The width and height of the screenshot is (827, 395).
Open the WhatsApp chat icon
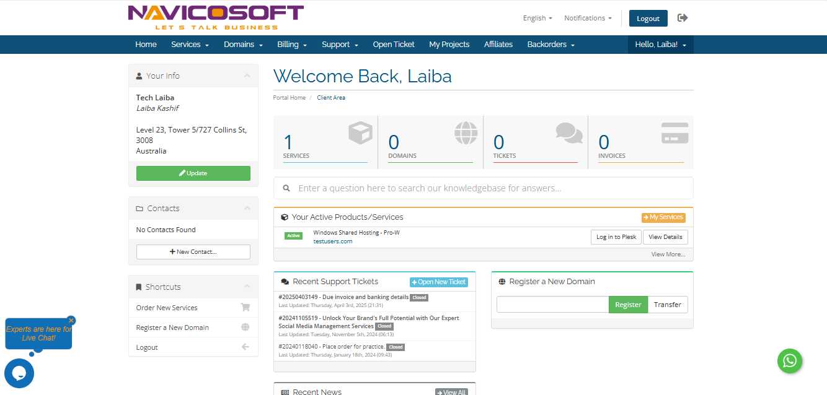pos(790,361)
